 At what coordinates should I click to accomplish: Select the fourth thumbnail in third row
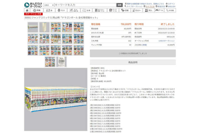click(67, 50)
